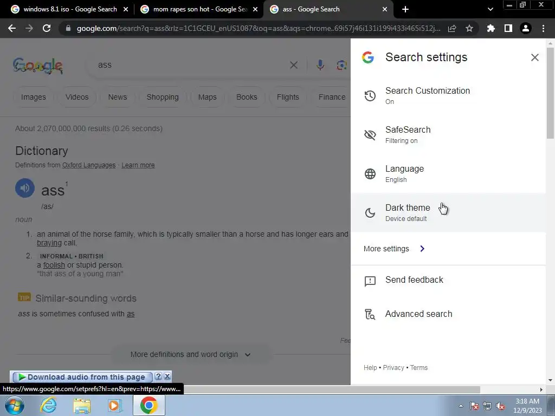Open File Explorer from the taskbar

point(82,406)
